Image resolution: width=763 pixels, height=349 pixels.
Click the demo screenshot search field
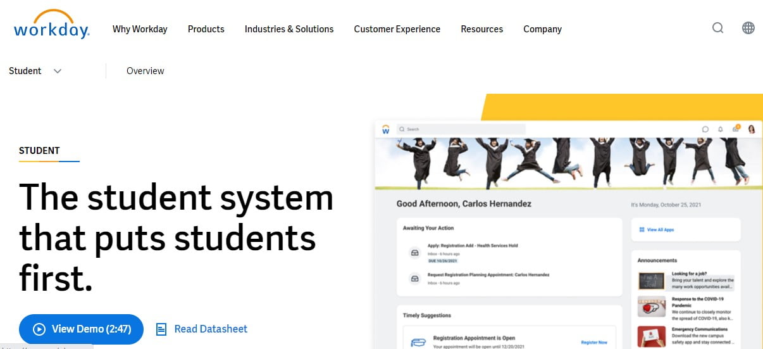tap(461, 129)
